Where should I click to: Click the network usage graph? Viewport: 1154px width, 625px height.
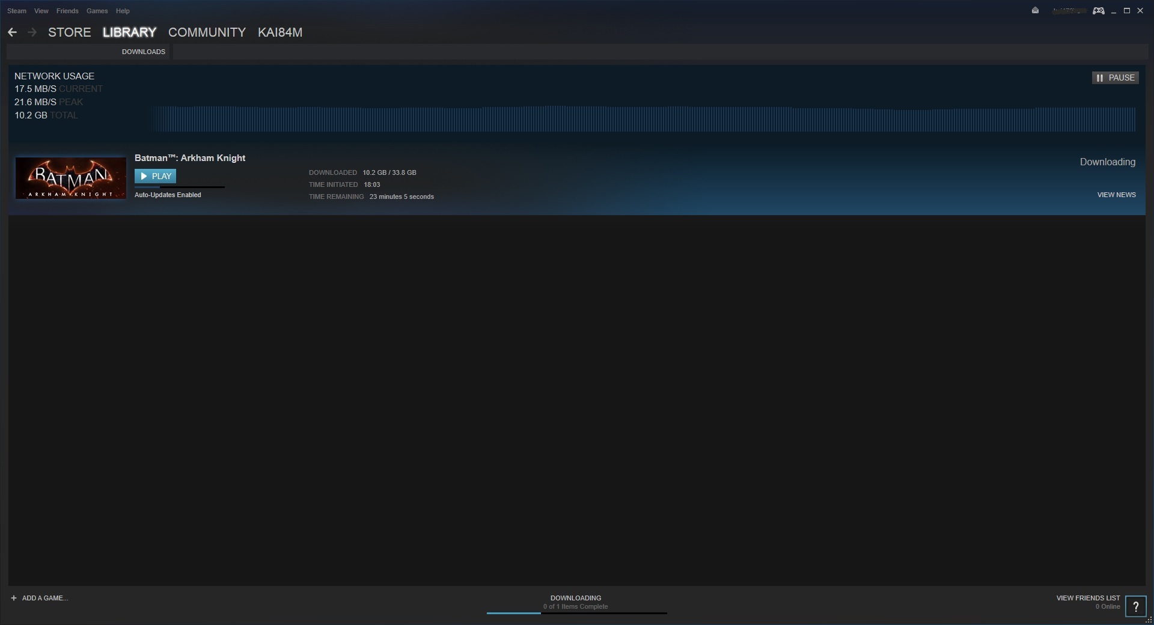[x=643, y=118]
